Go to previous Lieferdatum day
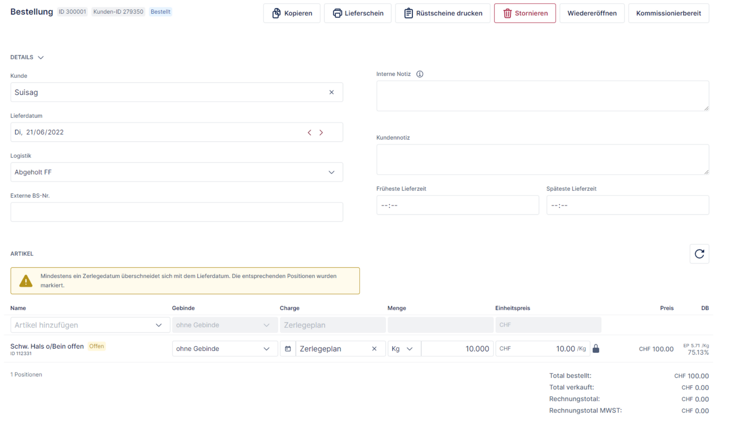This screenshot has width=731, height=426. (x=310, y=133)
